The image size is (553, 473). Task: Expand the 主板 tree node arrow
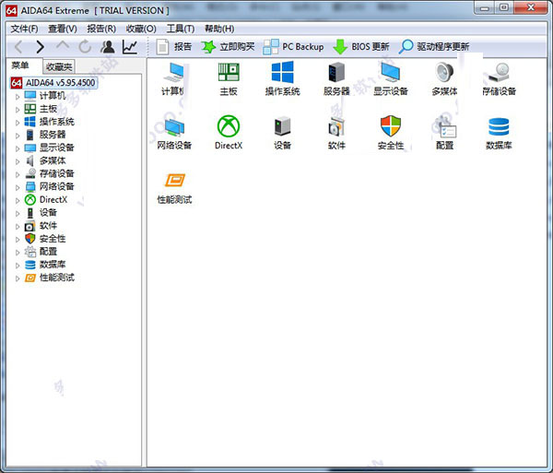(x=18, y=110)
